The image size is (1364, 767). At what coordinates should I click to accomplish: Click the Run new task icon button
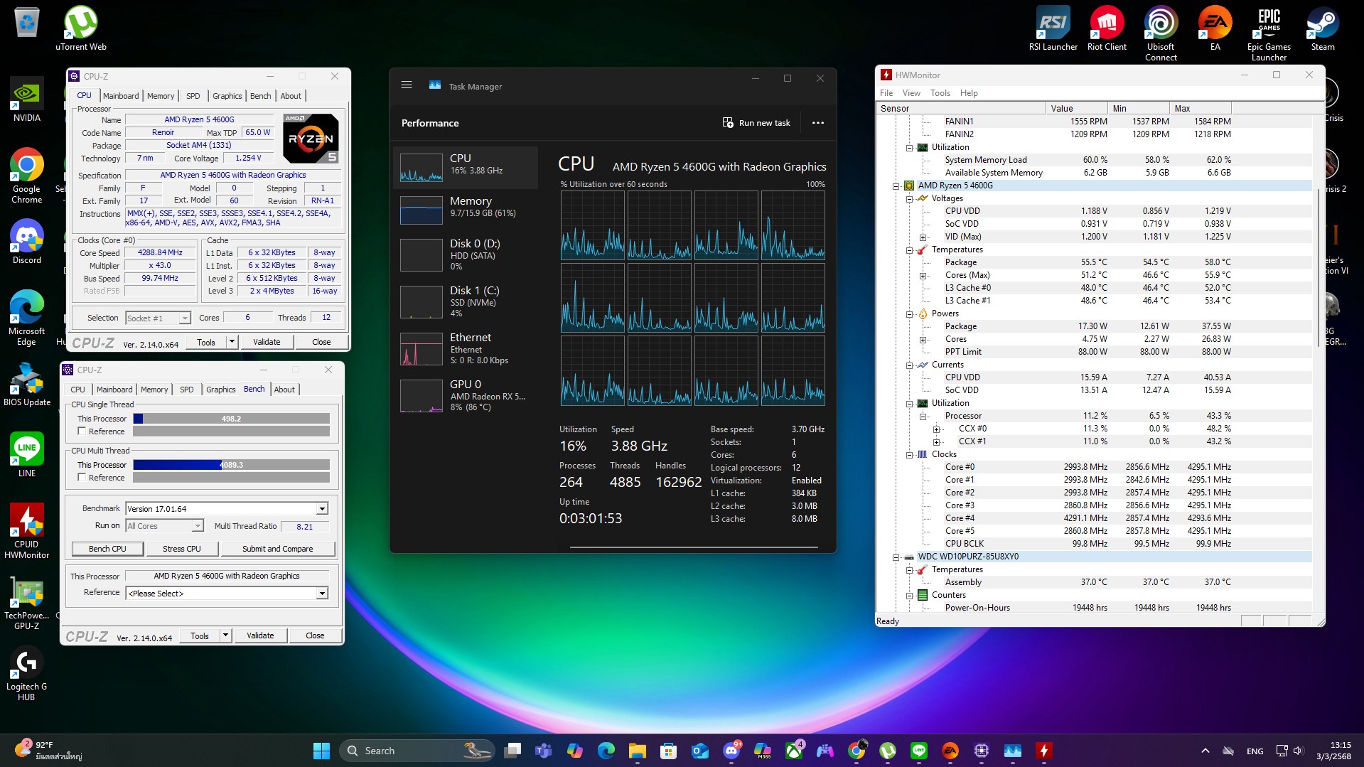[x=728, y=123]
